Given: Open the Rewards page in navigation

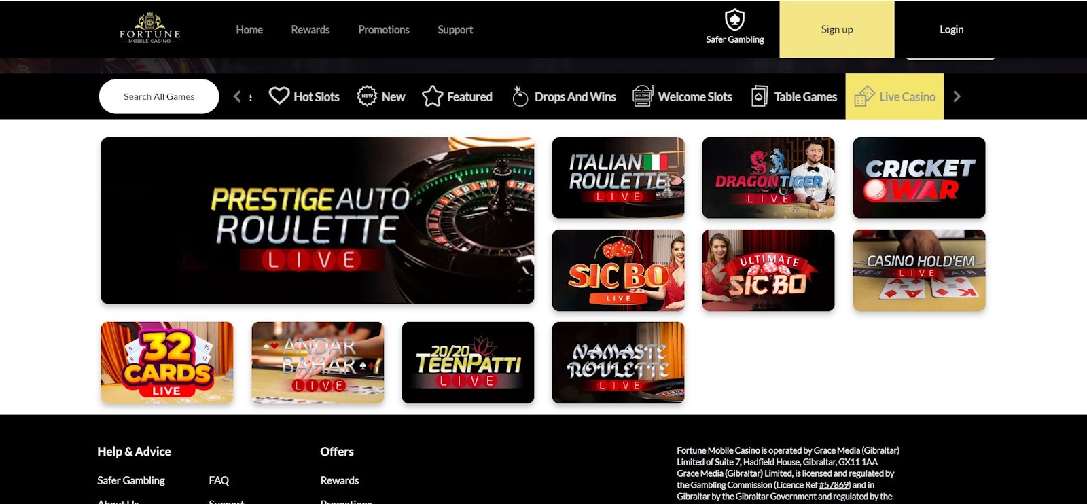Looking at the screenshot, I should [310, 30].
